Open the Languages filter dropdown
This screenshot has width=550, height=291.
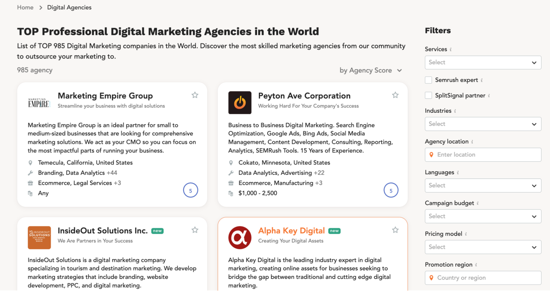pyautogui.click(x=483, y=186)
